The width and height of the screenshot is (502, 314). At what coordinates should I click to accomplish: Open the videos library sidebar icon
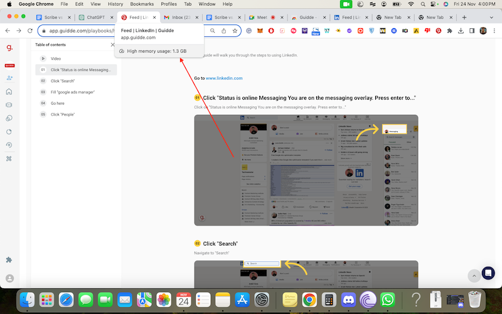[x=9, y=105]
